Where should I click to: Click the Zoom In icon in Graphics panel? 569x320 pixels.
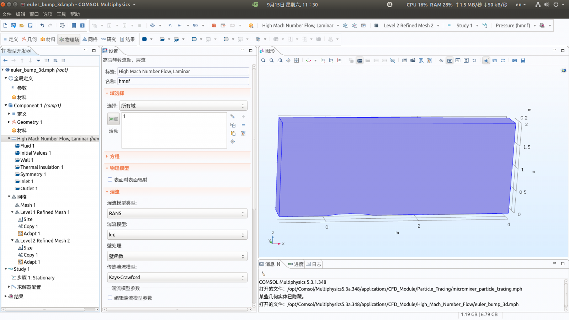pyautogui.click(x=263, y=60)
